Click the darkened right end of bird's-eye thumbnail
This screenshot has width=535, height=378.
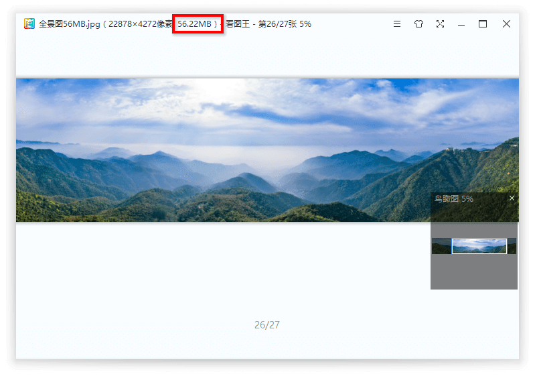(x=512, y=246)
